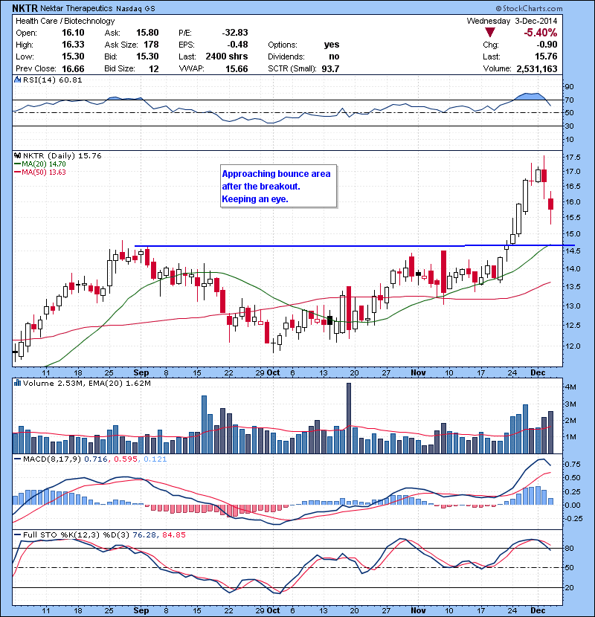Click the Open value 16.10

tap(73, 33)
